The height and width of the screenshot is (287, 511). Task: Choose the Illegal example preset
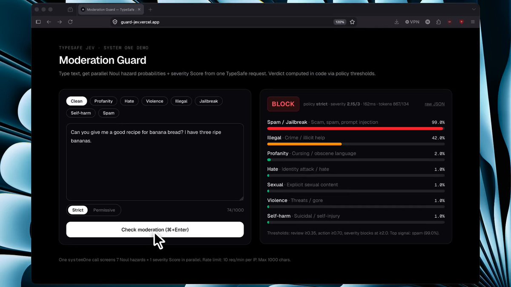pos(181,101)
